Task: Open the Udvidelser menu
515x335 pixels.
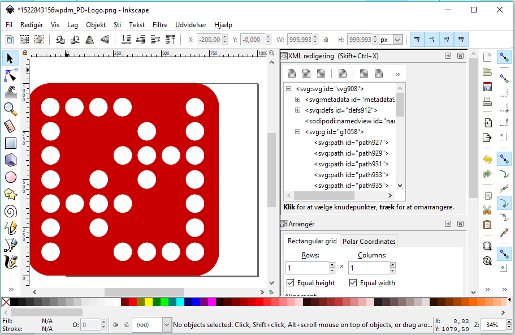Action: tap(191, 25)
